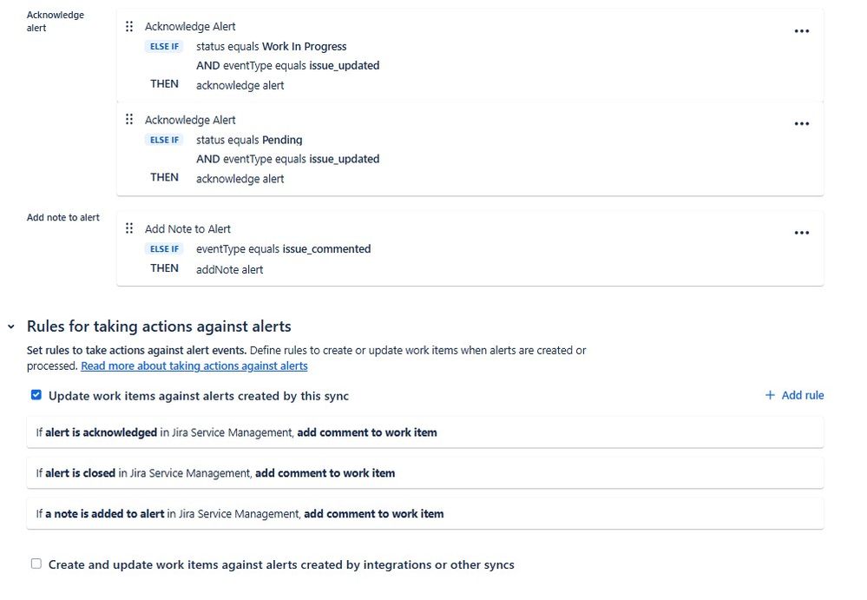The width and height of the screenshot is (867, 600).
Task: Open more options for Add Note rule
Action: pyautogui.click(x=801, y=233)
